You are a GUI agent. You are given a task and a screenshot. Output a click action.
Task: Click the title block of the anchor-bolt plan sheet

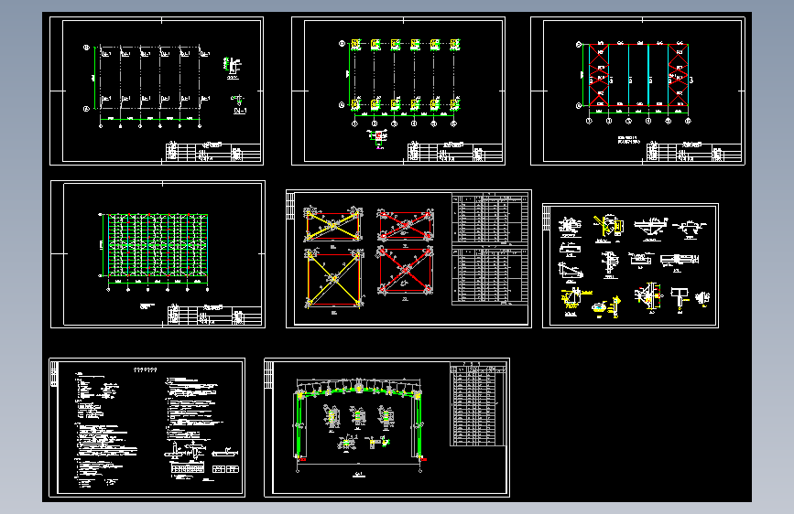pyautogui.click(x=213, y=152)
